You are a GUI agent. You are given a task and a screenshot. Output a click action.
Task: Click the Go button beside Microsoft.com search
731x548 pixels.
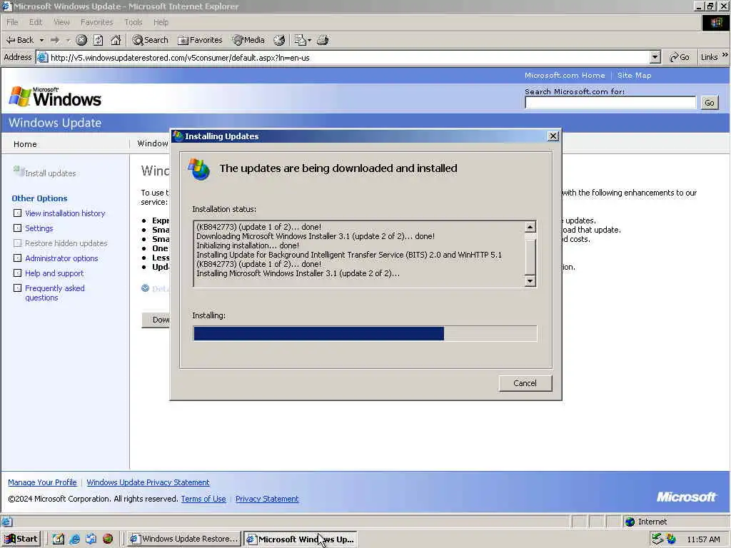[x=710, y=103]
